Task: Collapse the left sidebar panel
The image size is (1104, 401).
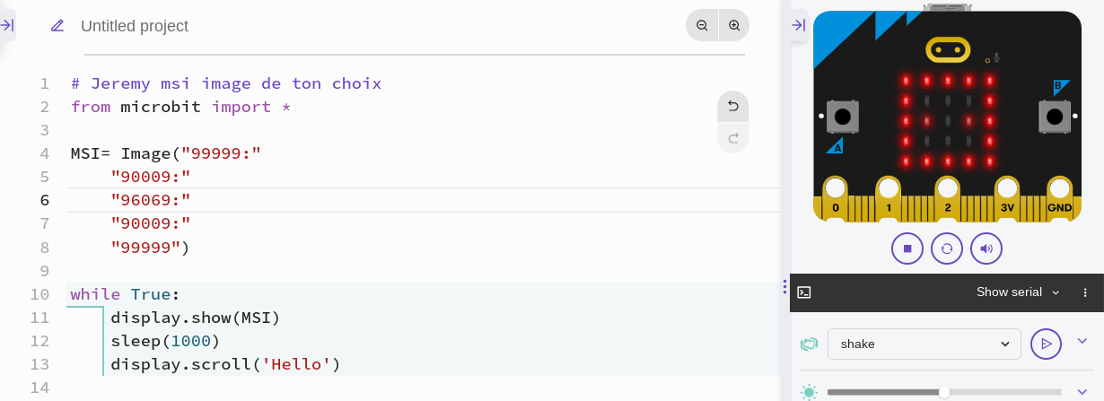Action: click(7, 25)
